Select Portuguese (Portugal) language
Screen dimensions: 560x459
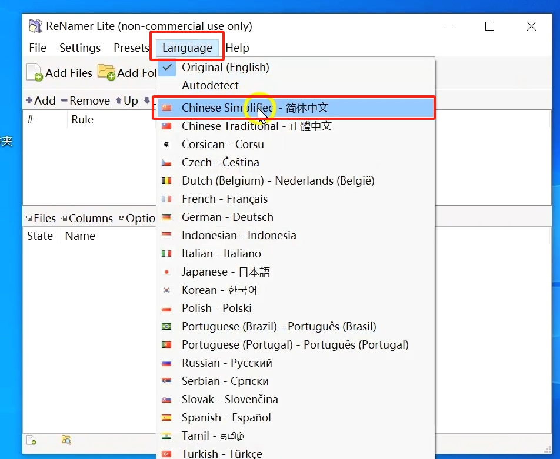pos(296,344)
